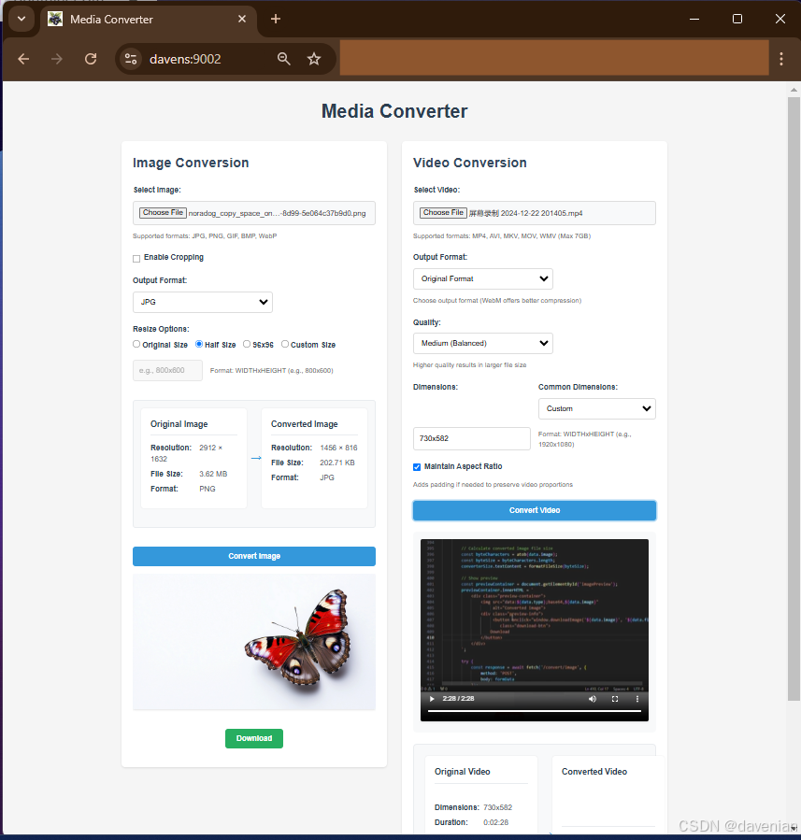Open the zoom magnifier in address bar
Viewport: 801px width, 840px height.
coord(284,59)
